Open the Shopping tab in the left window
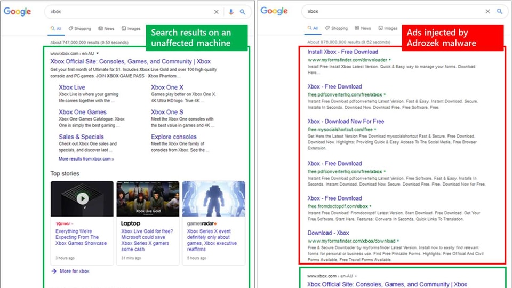 (79, 29)
